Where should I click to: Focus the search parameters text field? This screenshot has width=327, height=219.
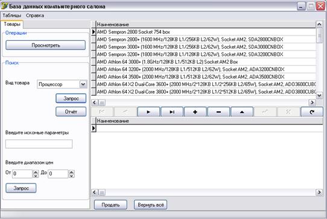point(39,144)
